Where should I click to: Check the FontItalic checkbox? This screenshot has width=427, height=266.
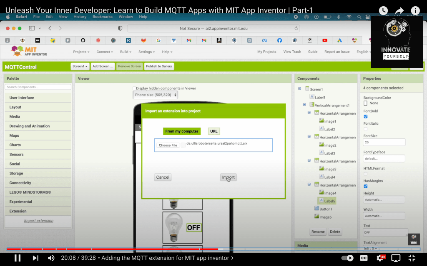[365, 129]
